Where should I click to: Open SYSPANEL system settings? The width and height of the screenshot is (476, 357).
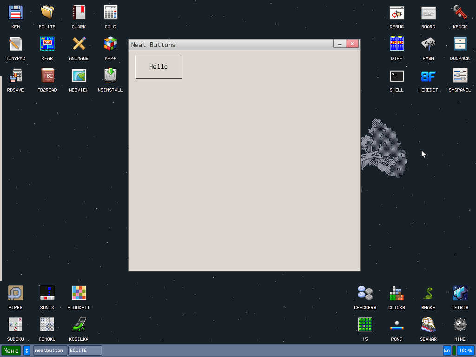(459, 77)
